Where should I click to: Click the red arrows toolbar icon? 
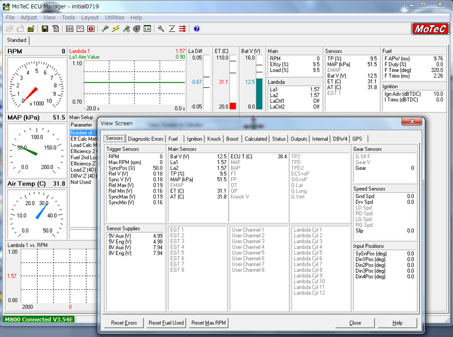click(182, 29)
